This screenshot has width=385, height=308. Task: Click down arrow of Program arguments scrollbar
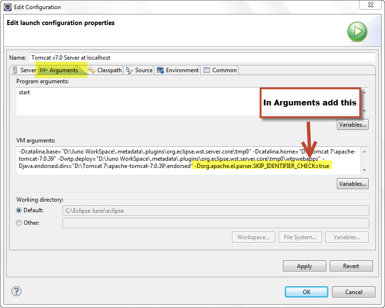(364, 111)
